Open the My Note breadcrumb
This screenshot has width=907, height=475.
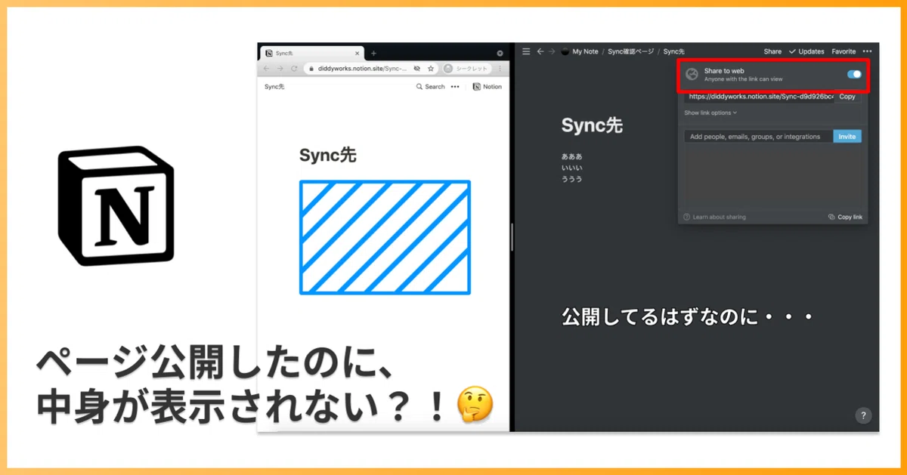tap(585, 51)
